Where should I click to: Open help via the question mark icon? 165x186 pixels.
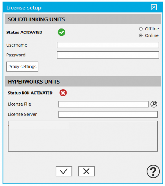click(153, 171)
